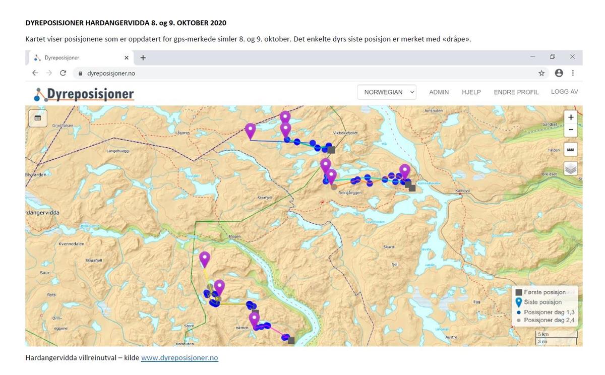Open the browser profile account icon
Screen dimensions: 605x375
[x=559, y=73]
